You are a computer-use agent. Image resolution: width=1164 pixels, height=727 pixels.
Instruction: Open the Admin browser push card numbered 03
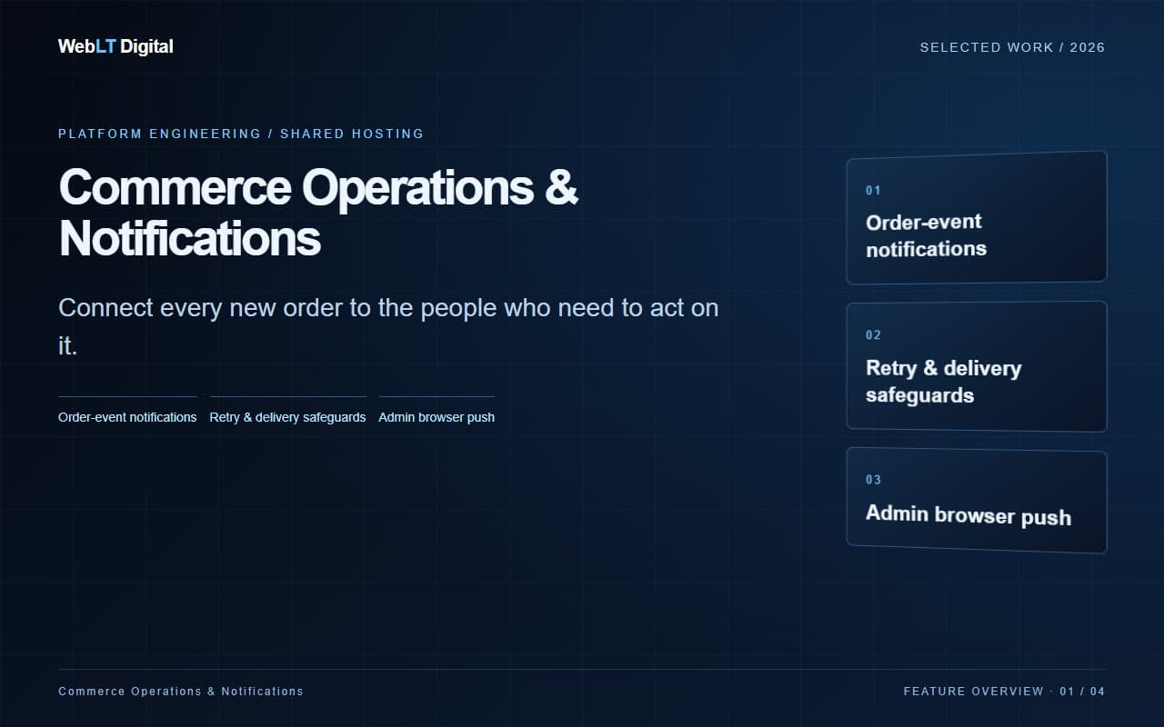click(x=977, y=500)
